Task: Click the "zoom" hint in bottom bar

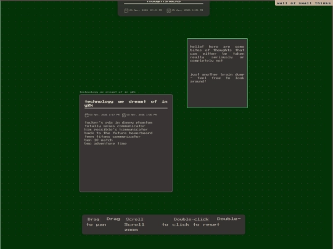Action: coord(131,230)
